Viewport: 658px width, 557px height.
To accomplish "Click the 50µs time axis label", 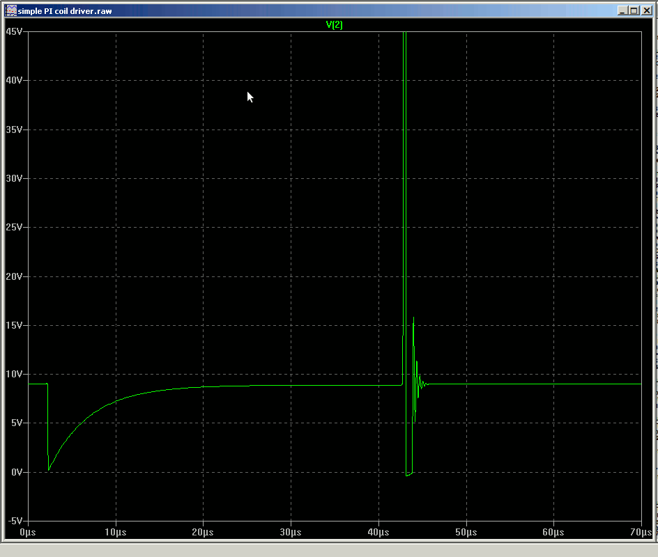I will click(466, 532).
